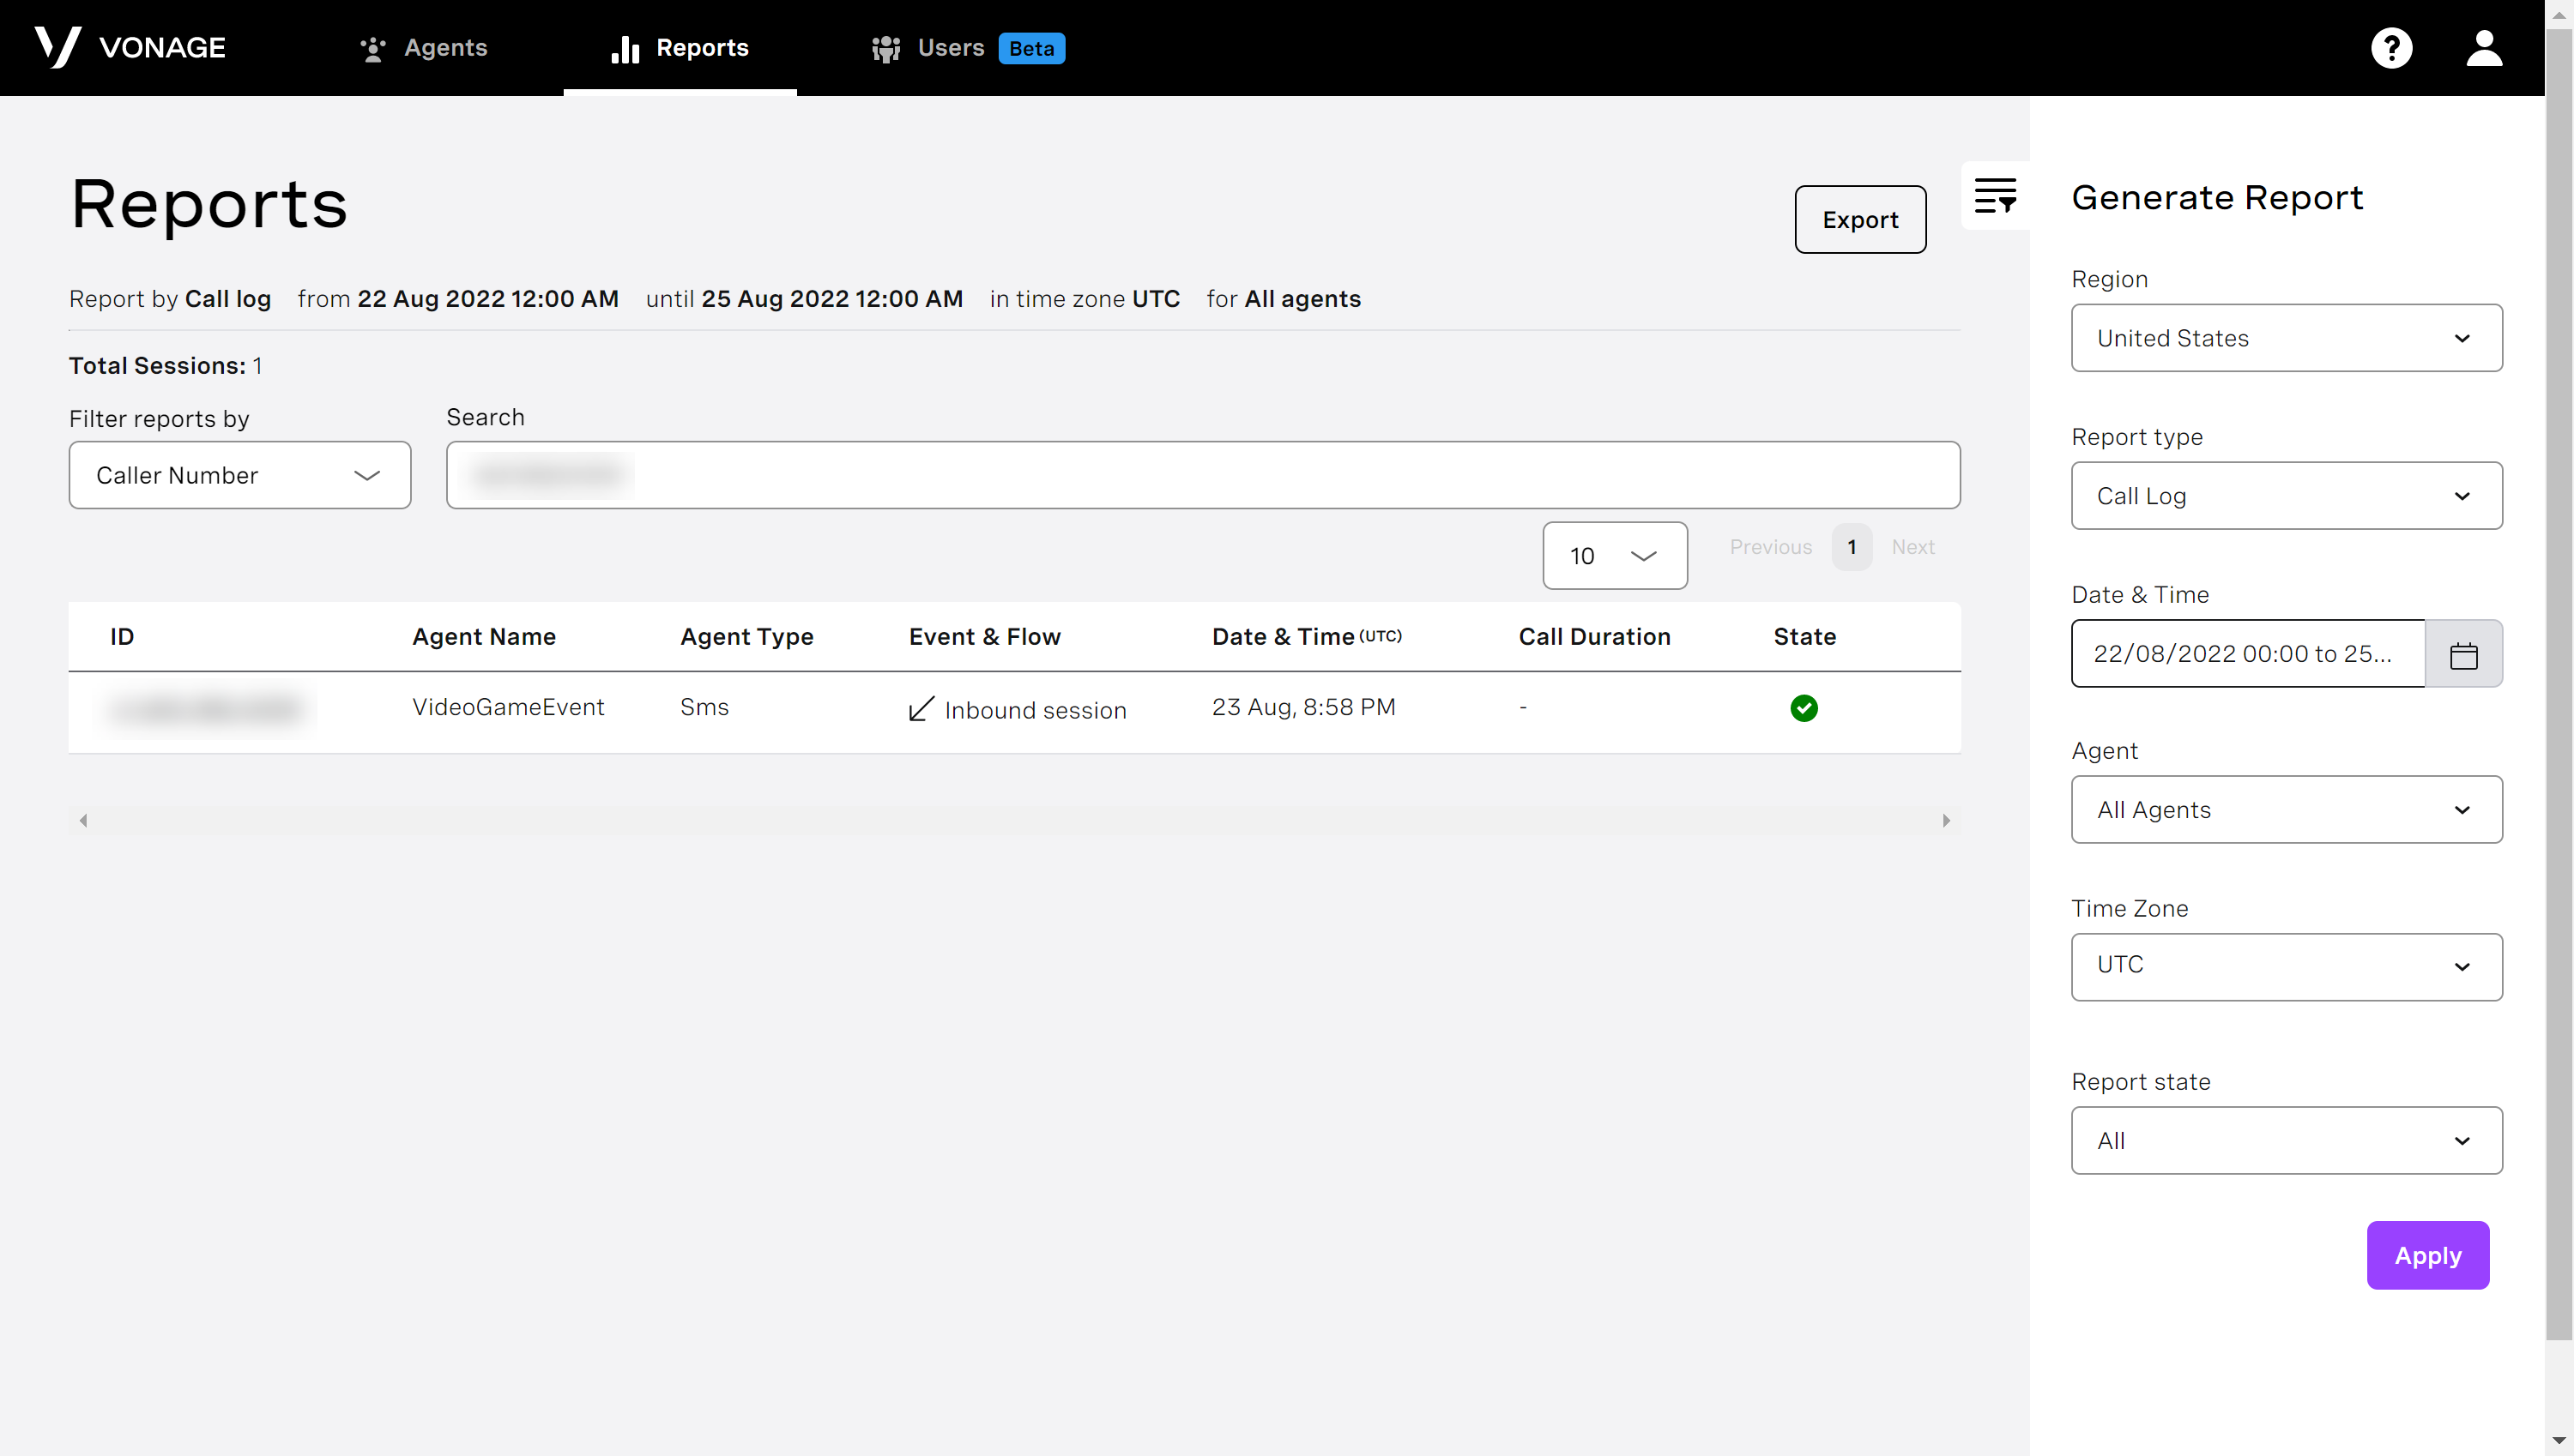Select page 1 in pagination

1852,547
